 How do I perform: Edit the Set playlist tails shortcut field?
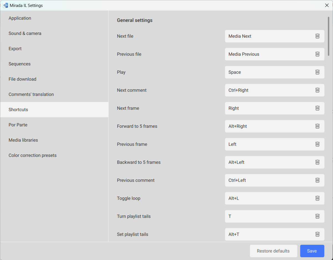tap(275, 234)
